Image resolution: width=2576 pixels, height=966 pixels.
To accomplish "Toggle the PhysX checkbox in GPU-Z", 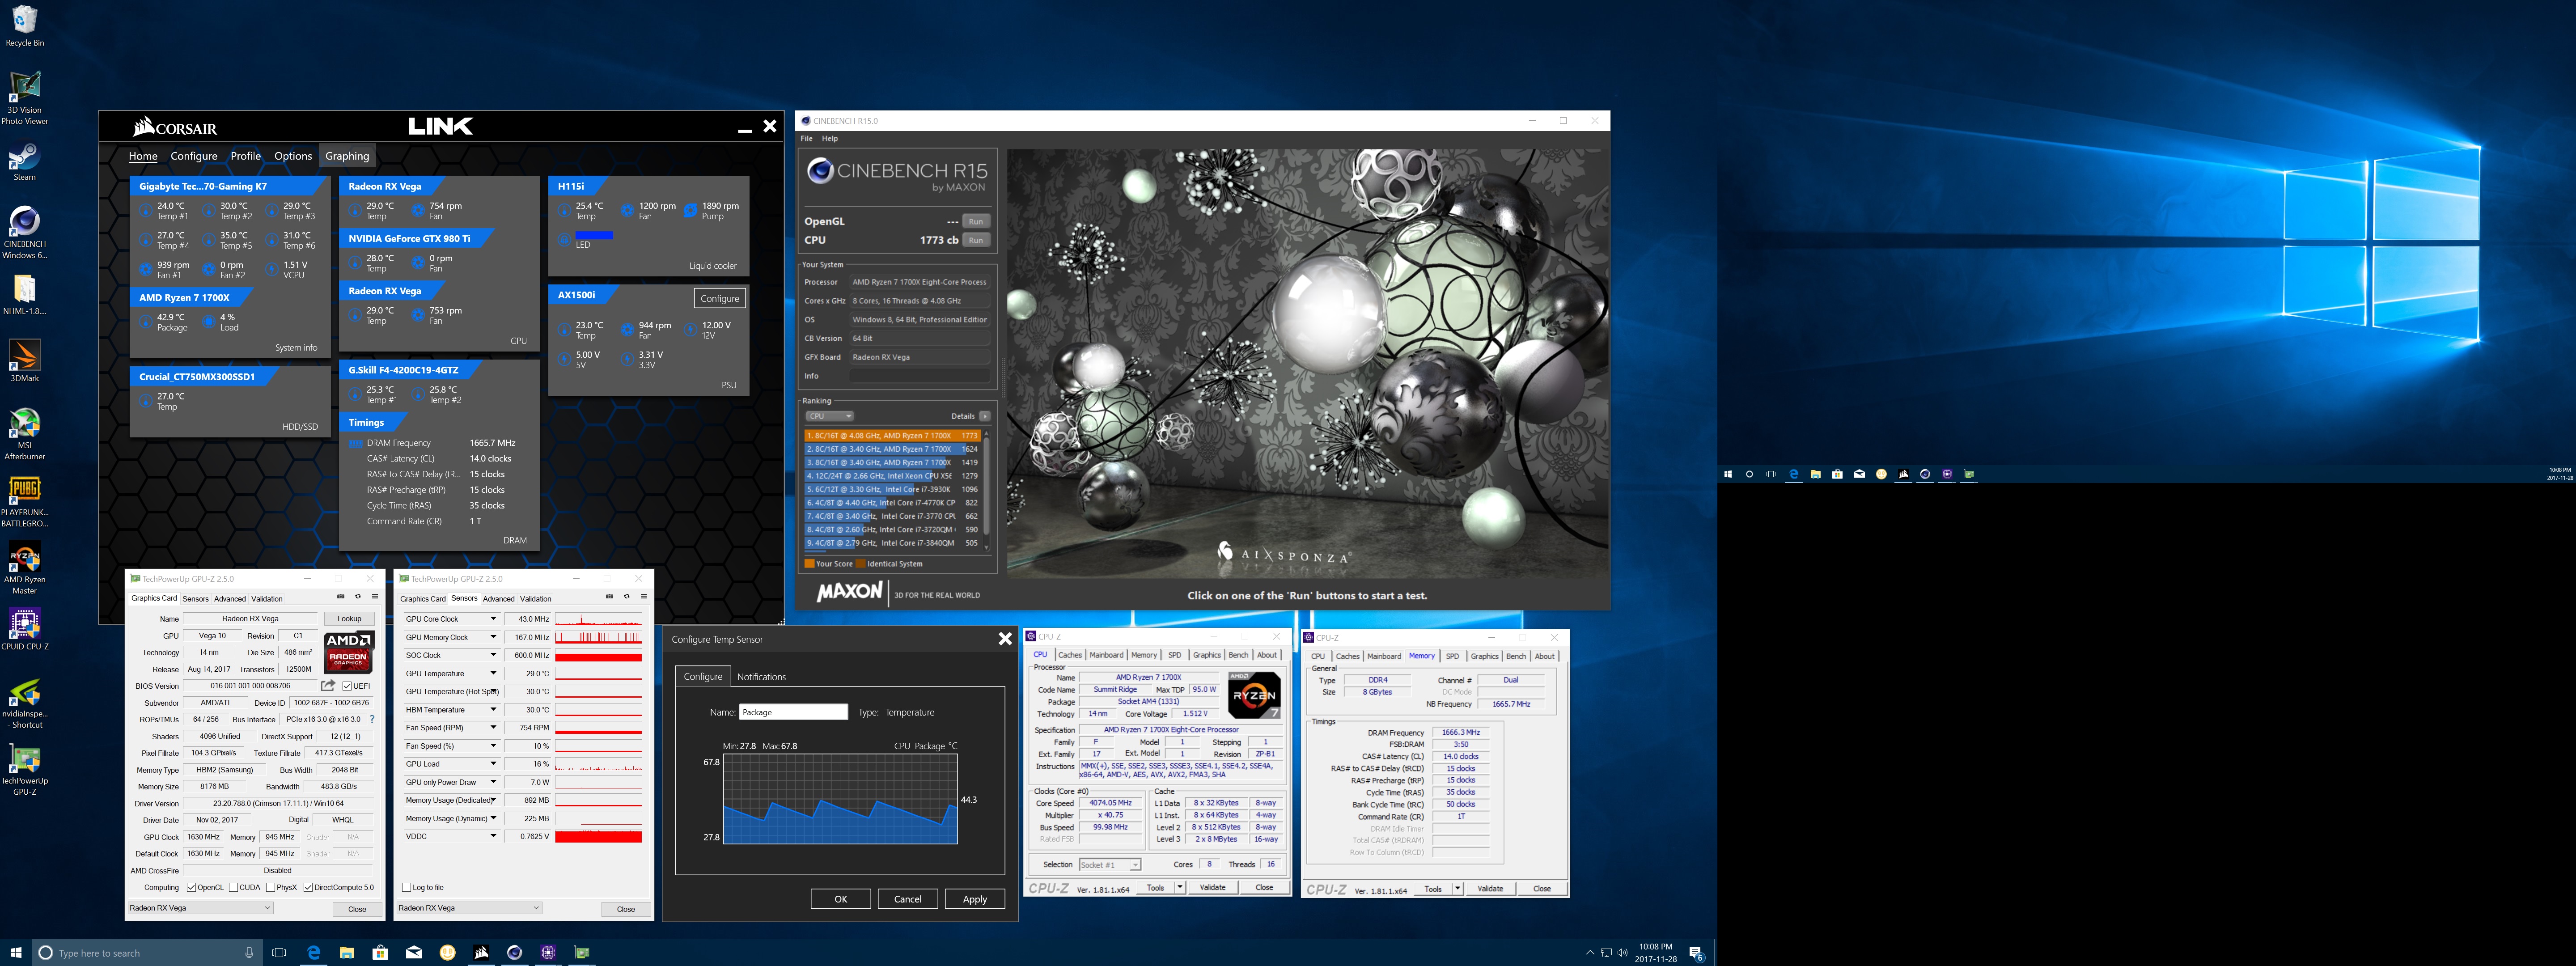I will point(270,887).
